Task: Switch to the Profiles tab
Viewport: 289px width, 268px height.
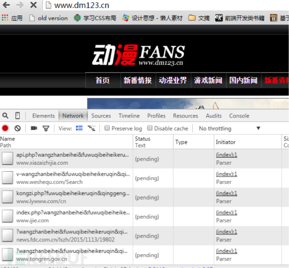Action: point(156,116)
